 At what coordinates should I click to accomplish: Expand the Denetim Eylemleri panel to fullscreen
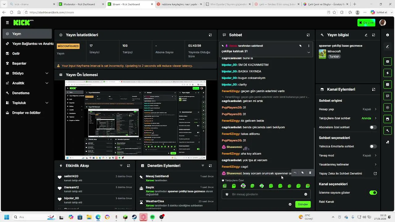point(210,166)
